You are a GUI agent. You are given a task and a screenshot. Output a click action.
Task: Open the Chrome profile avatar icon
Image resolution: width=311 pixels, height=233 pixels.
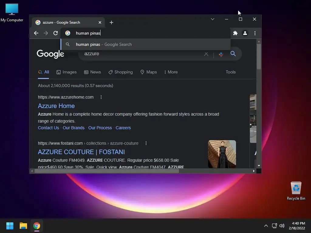pos(245,33)
